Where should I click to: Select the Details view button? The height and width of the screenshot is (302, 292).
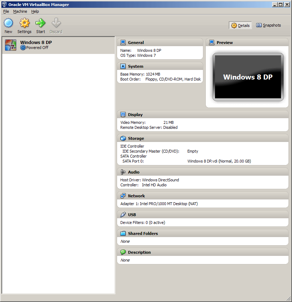[x=241, y=26]
